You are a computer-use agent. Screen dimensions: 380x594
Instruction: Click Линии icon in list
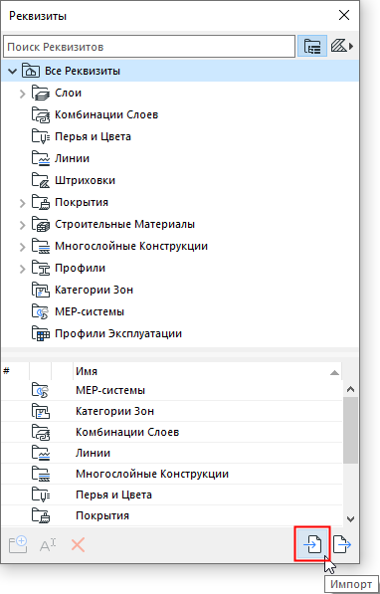pyautogui.click(x=41, y=453)
